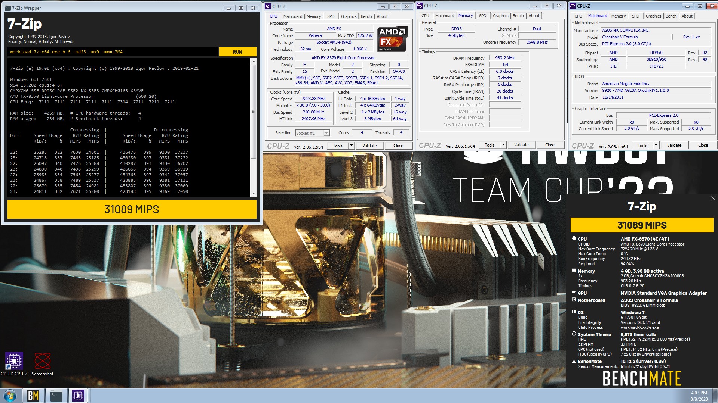This screenshot has height=403, width=718.
Task: Click the 31089 MIPS result bar in 7-Zip
Action: pyautogui.click(x=132, y=209)
